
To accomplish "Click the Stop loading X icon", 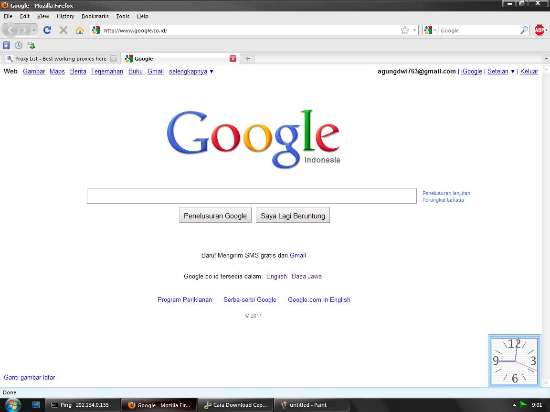I will [x=63, y=30].
